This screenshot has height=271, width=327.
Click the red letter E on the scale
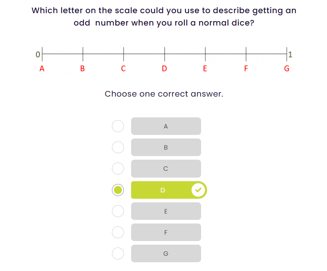click(x=205, y=69)
